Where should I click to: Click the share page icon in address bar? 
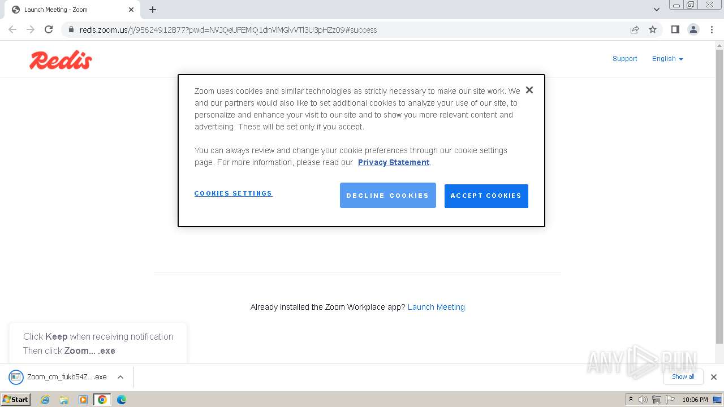click(x=635, y=29)
